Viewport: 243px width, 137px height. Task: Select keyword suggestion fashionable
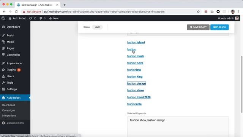click(134, 104)
